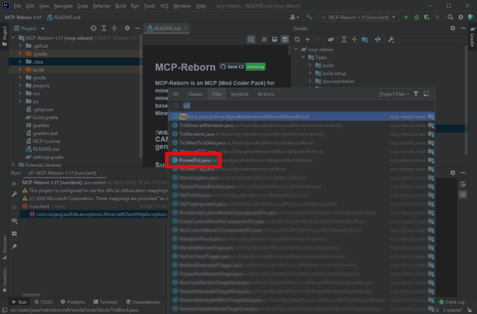This screenshot has height=314, width=477.
Task: Open the Navigate menu
Action: pyautogui.click(x=63, y=6)
